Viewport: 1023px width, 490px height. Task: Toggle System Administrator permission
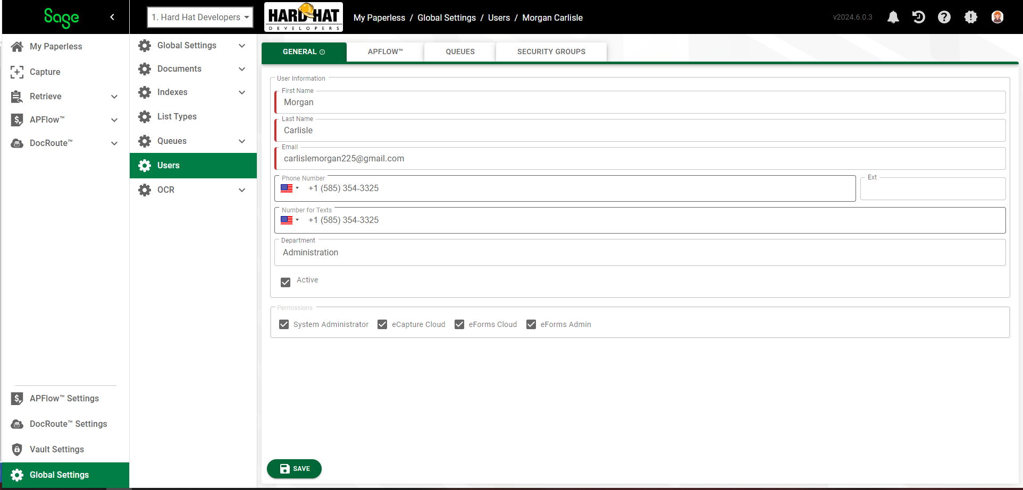(284, 324)
